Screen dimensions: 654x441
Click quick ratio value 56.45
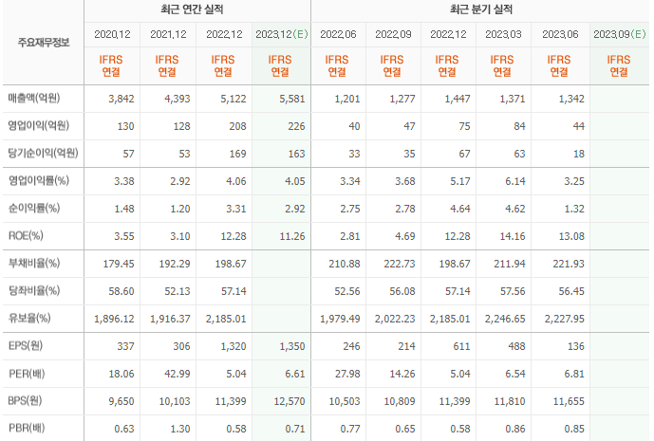(x=571, y=291)
